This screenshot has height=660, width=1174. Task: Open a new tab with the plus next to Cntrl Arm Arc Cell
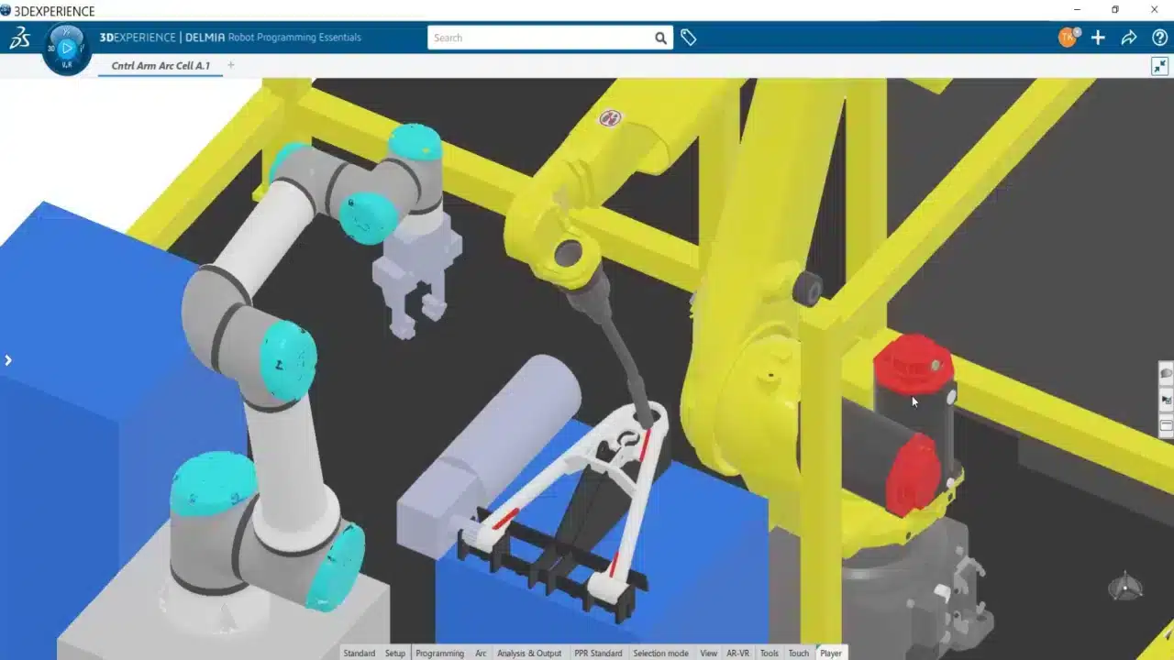coord(230,65)
